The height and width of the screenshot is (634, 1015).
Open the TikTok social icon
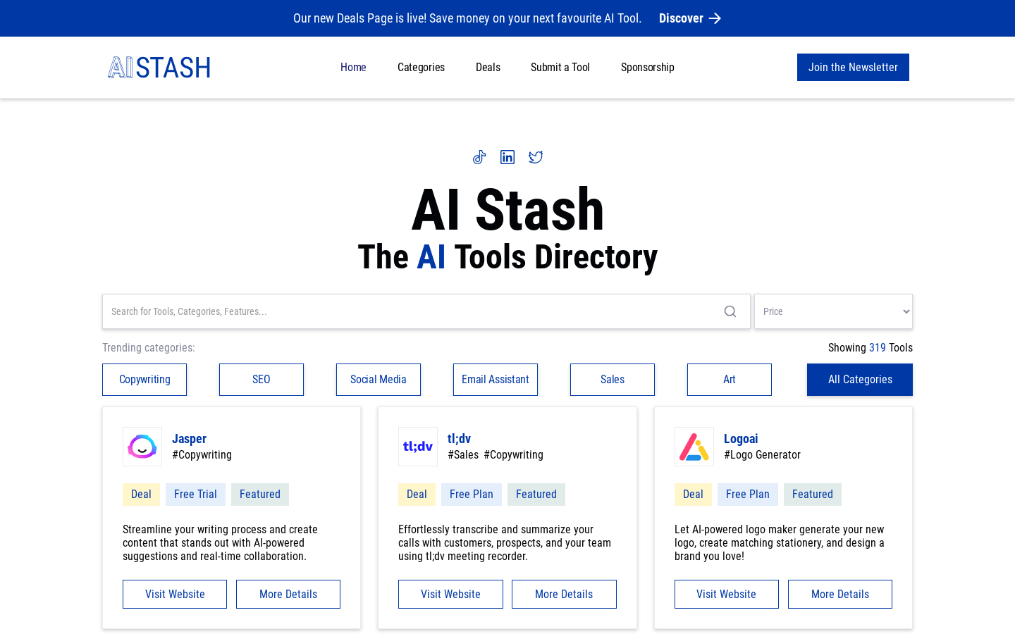[479, 157]
